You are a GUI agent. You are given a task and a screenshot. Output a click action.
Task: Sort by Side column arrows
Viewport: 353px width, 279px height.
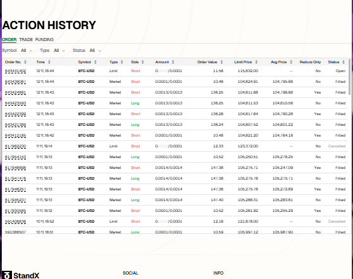point(143,62)
